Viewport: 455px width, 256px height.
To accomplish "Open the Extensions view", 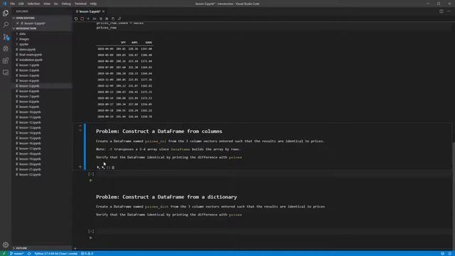I will (6, 60).
